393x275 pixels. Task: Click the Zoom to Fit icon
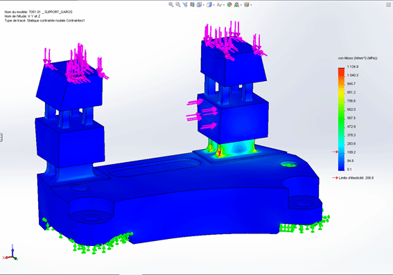(x=171, y=5)
